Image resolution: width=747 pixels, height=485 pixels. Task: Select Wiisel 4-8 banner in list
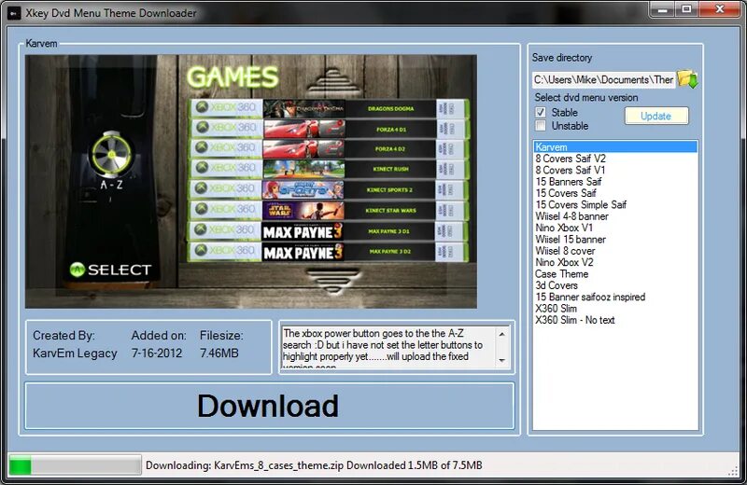point(615,216)
